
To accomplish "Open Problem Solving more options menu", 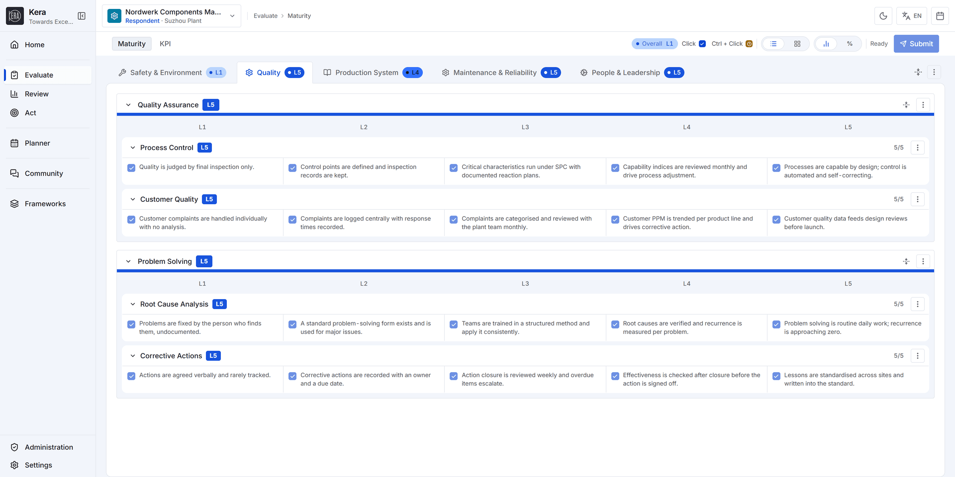I will [x=923, y=261].
